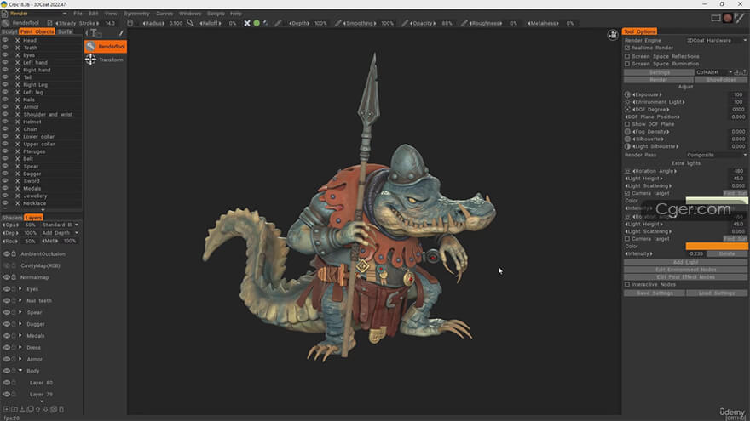Expand the Dagger layer group
The height and width of the screenshot is (421, 750).
tap(20, 324)
